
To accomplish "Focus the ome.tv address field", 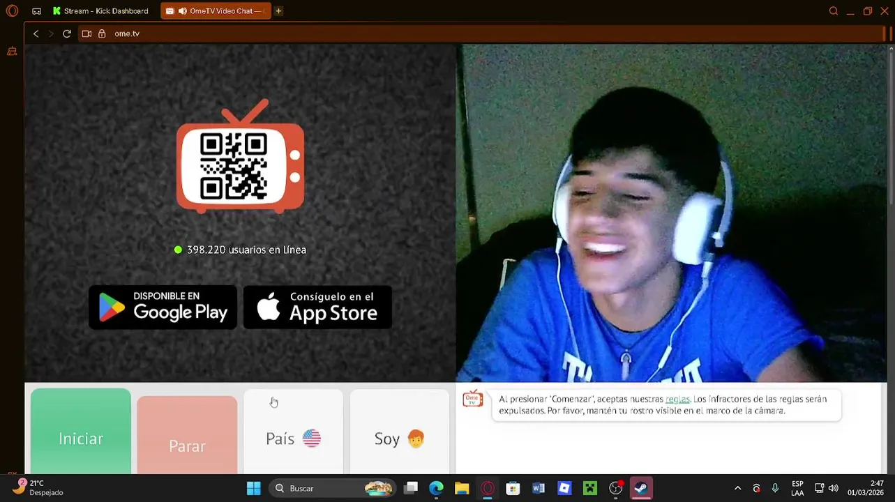I will click(481, 33).
